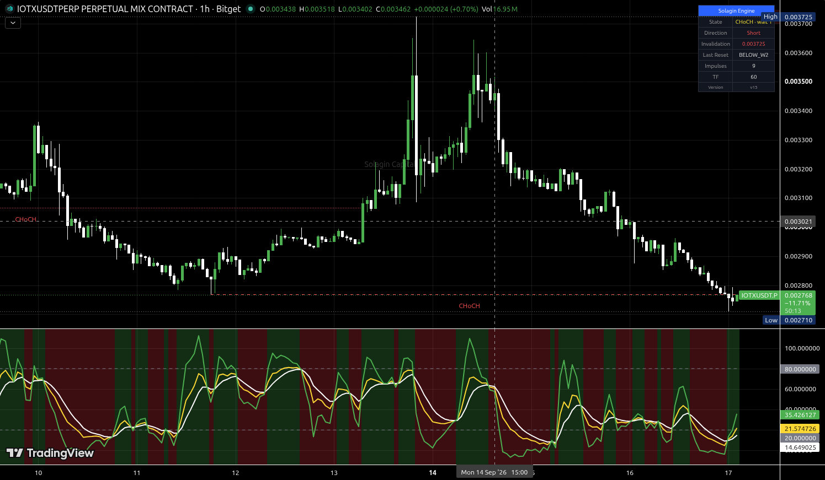The height and width of the screenshot is (480, 825).
Task: Collapse the chart legend with chevron button
Action: point(13,23)
